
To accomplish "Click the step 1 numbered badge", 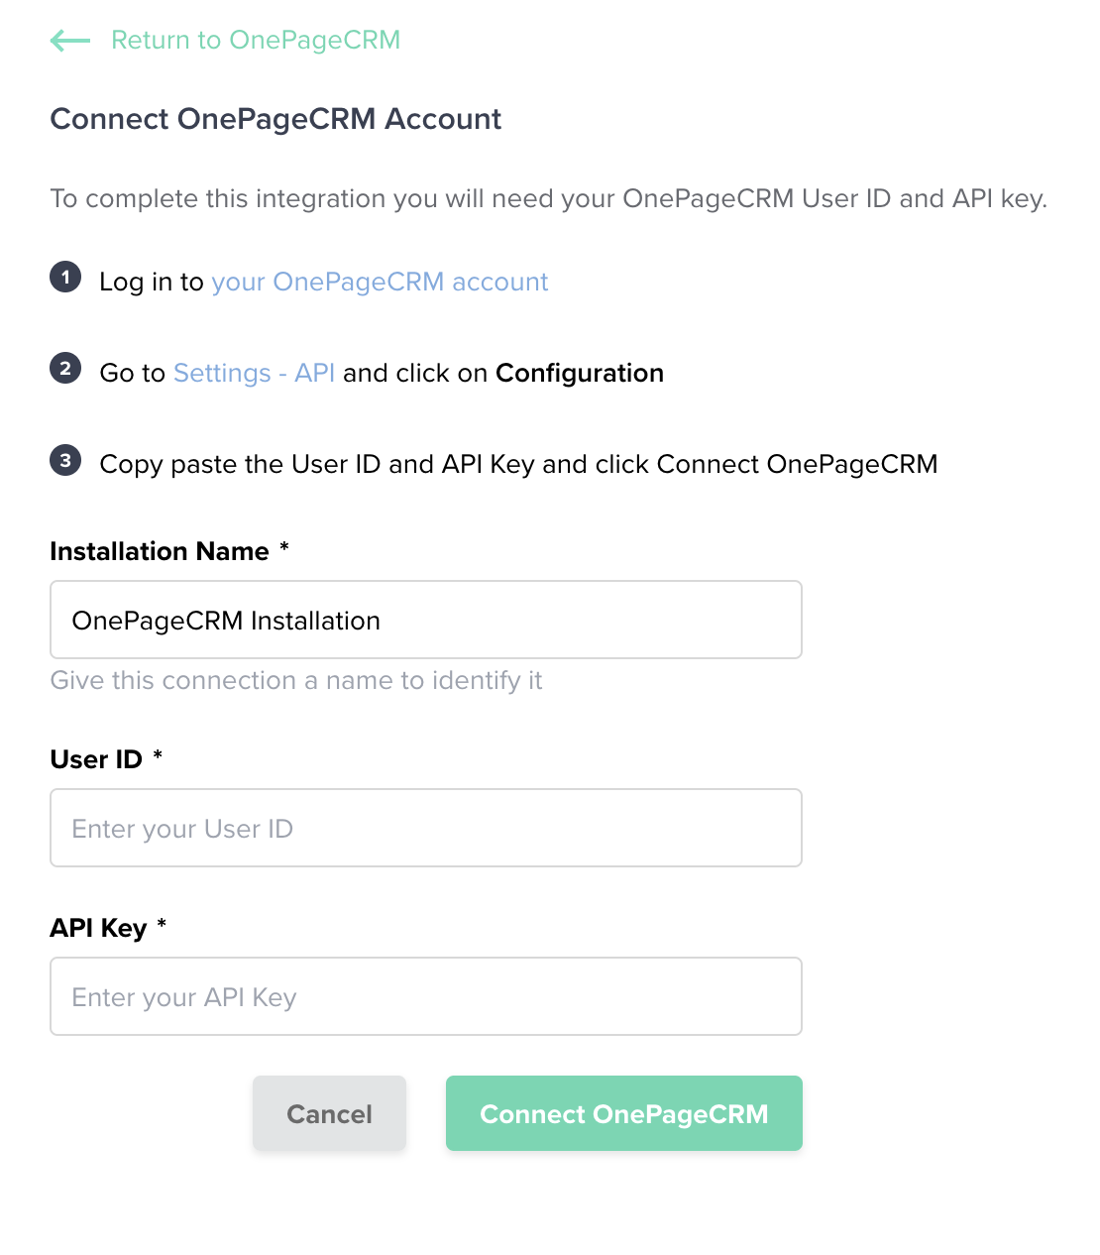I will (x=64, y=278).
